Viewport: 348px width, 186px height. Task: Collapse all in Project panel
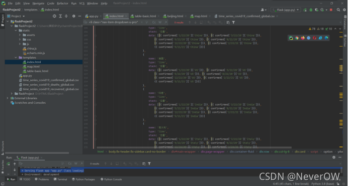coord(66,16)
